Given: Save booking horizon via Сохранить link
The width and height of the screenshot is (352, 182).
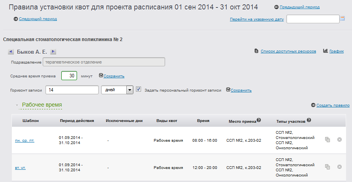Looking at the screenshot, I should 241,90.
